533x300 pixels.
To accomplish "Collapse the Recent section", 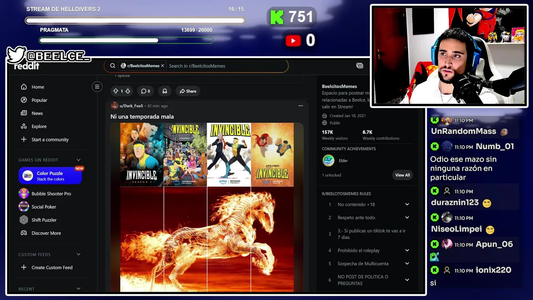I will click(x=78, y=289).
